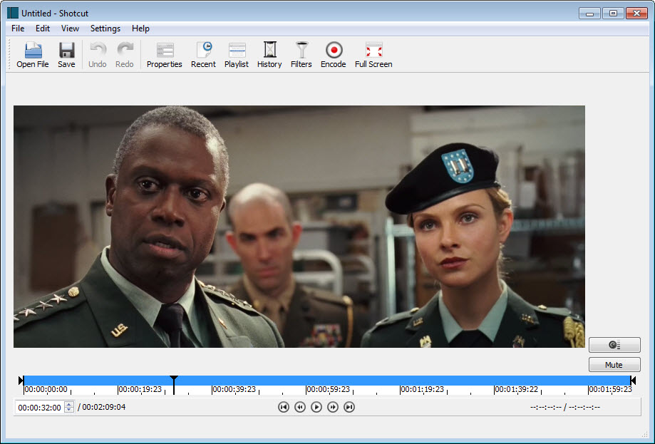Click the timeline label 00:00:39:23
This screenshot has width=655, height=444.
coord(234,389)
